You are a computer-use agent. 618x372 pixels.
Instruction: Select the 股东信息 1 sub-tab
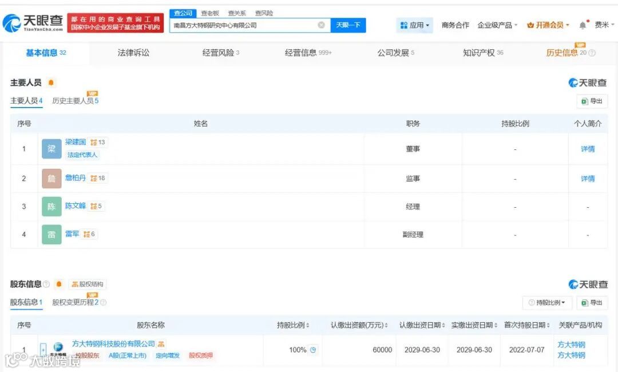(x=26, y=302)
